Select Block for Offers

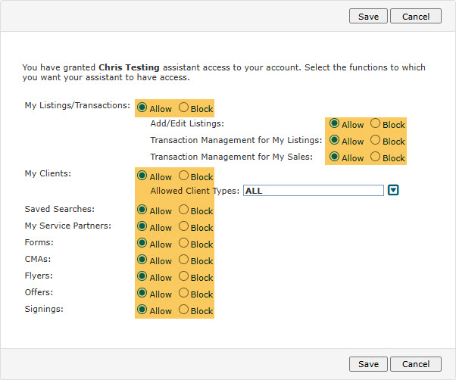pyautogui.click(x=183, y=294)
